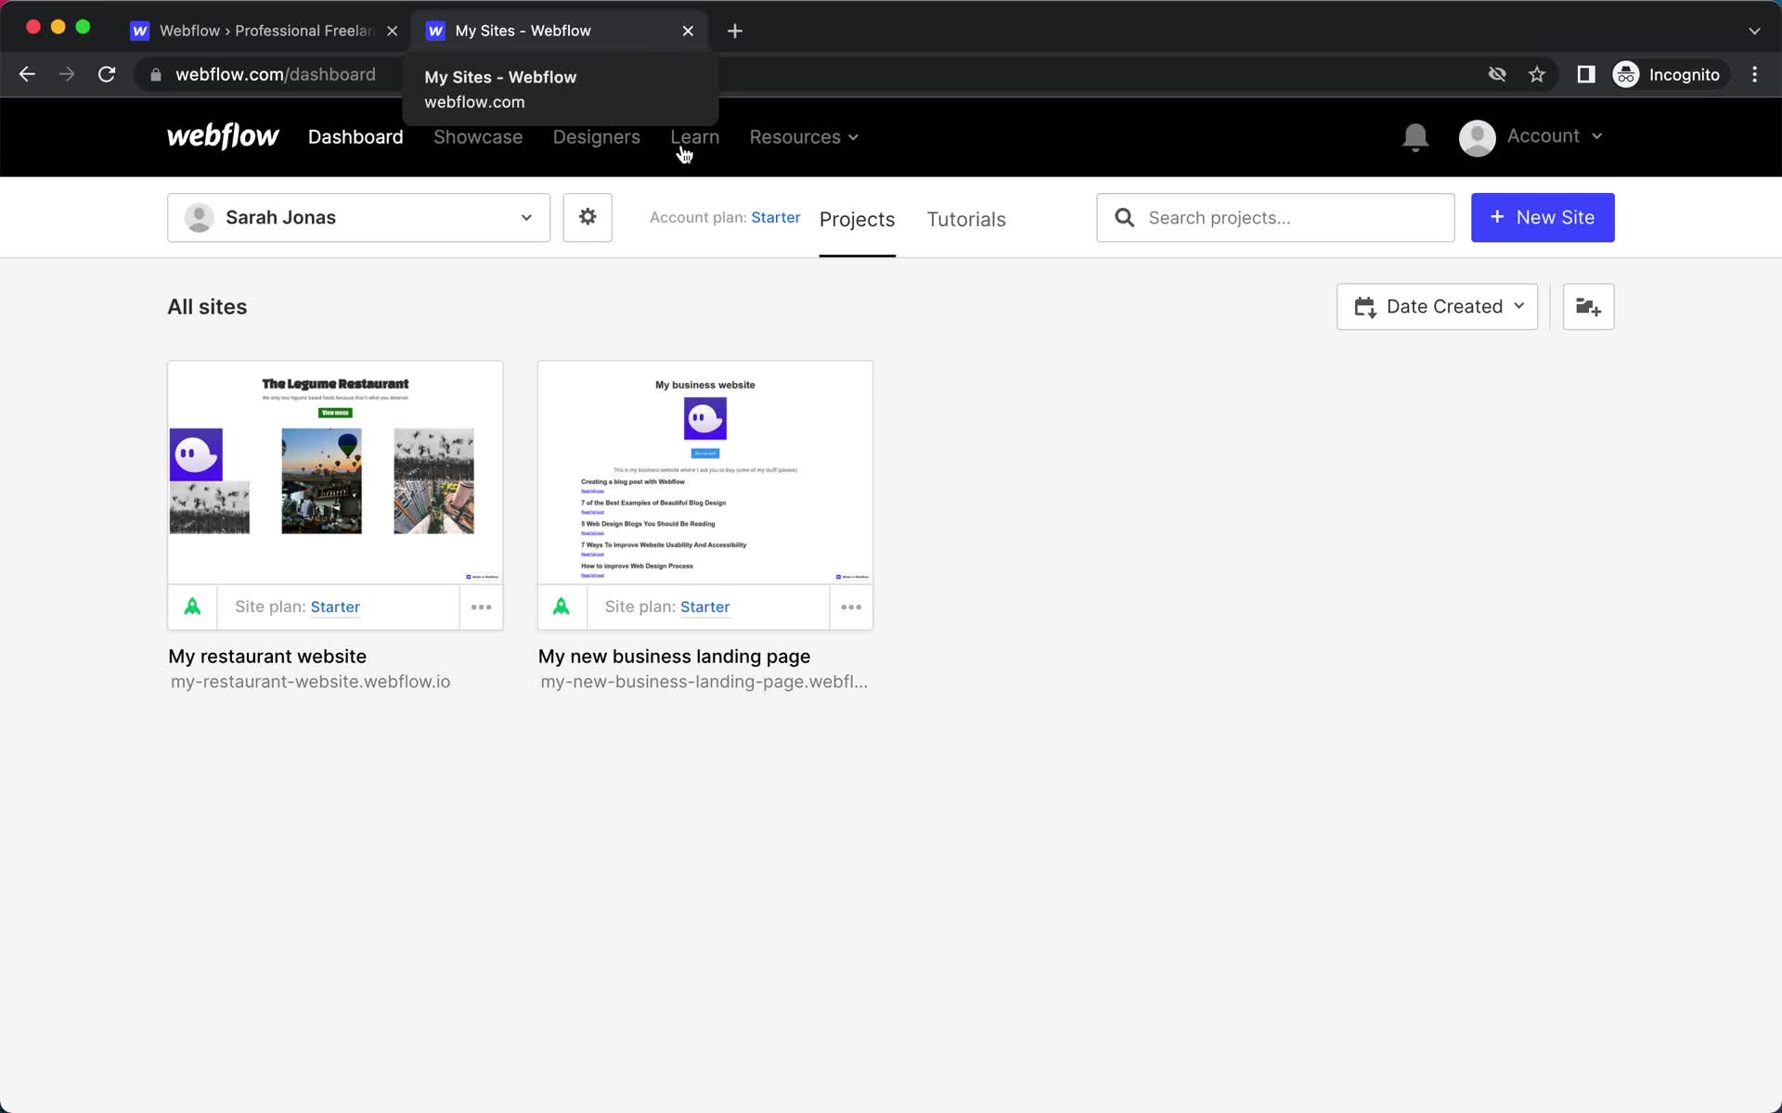Click the Incognito profile button
This screenshot has width=1782, height=1113.
click(1668, 74)
